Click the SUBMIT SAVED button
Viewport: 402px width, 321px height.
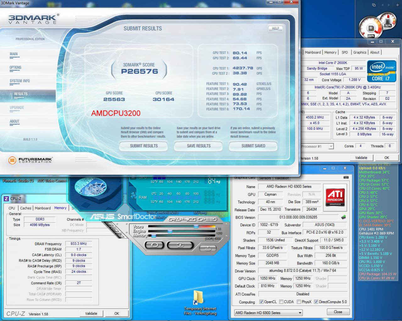click(x=253, y=146)
